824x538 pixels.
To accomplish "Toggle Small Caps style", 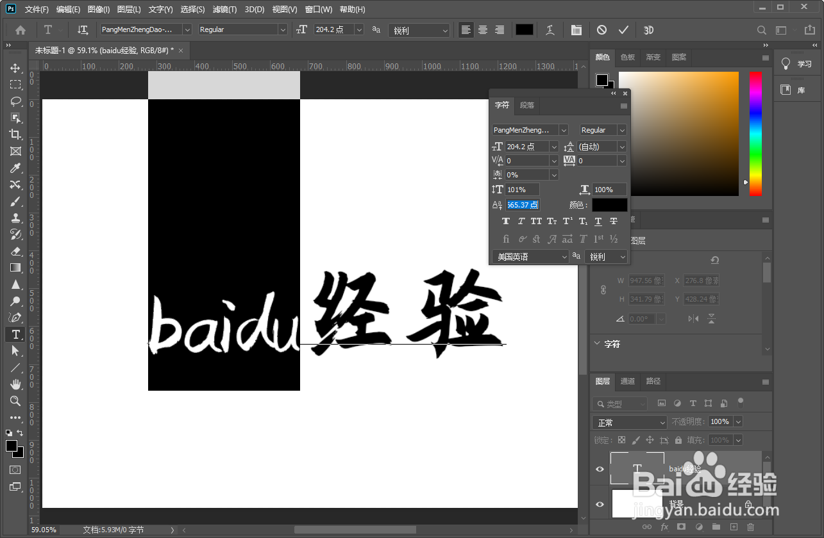I will [x=552, y=221].
